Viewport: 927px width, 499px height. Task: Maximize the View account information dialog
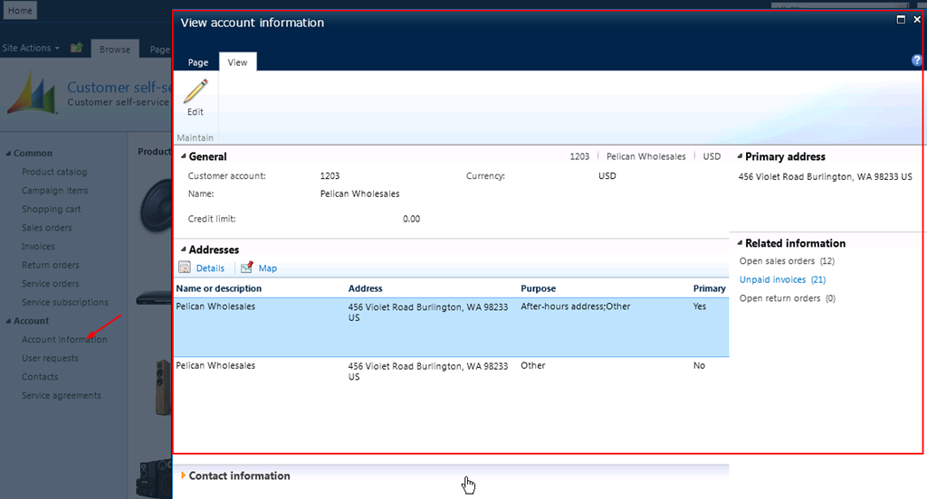(901, 19)
